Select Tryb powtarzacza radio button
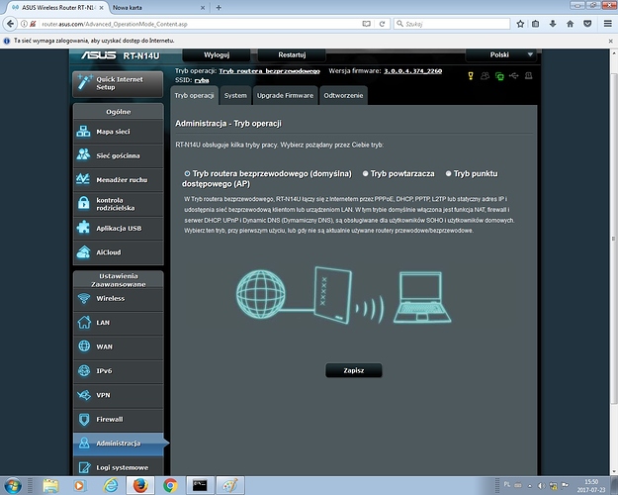Viewport: 618px width, 495px height. pyautogui.click(x=365, y=173)
